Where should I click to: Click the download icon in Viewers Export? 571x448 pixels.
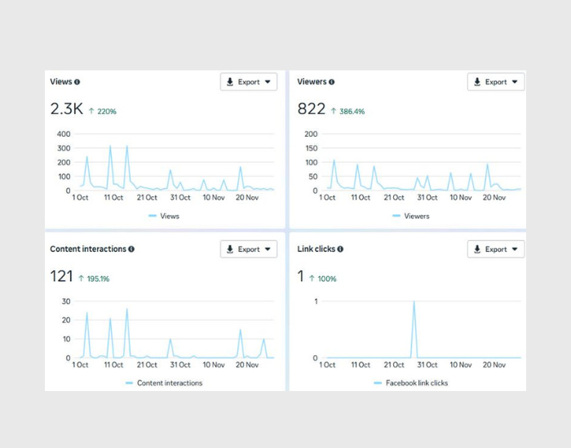pos(477,82)
